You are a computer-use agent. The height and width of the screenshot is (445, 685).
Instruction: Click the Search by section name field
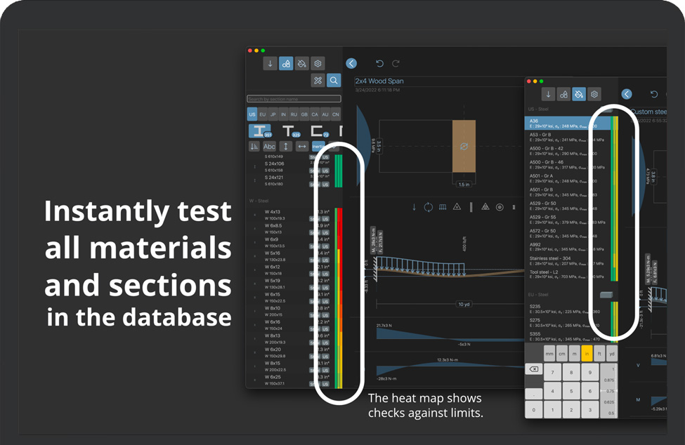tap(294, 99)
